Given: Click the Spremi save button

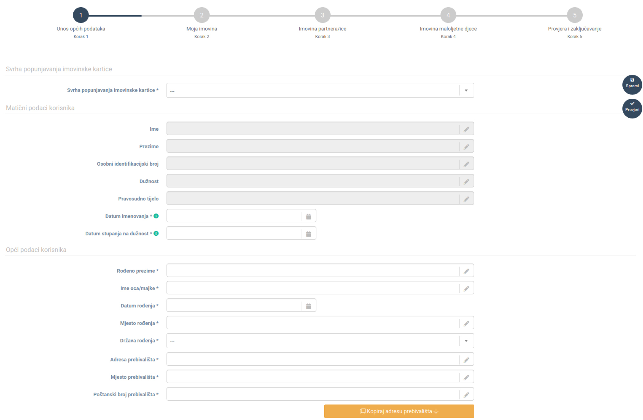Looking at the screenshot, I should [x=632, y=85].
